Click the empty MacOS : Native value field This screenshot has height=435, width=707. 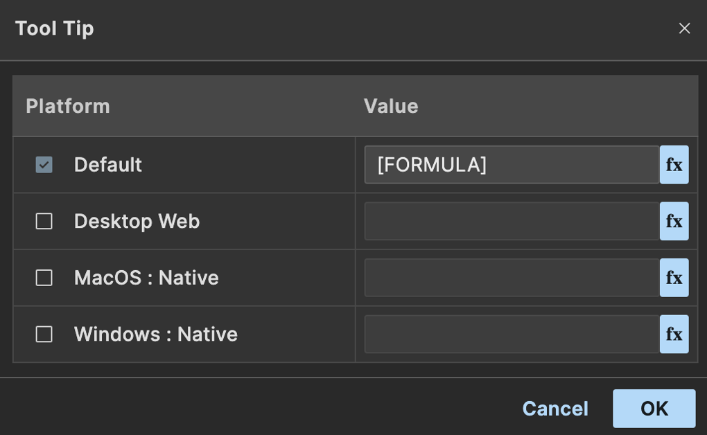click(512, 278)
